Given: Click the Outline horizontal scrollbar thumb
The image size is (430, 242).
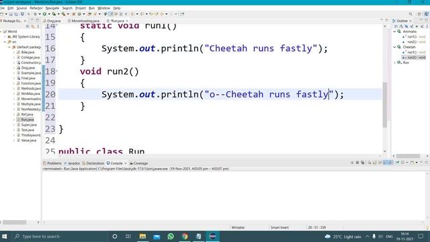Looking at the screenshot, I should (x=408, y=156).
